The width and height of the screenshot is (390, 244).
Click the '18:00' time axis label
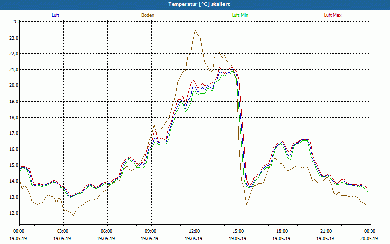[283, 231]
